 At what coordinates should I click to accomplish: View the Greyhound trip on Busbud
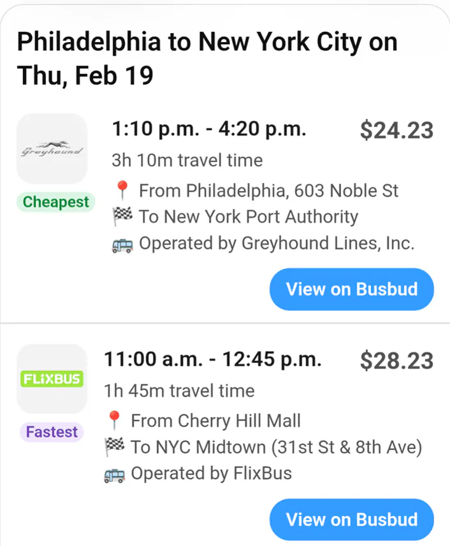(x=351, y=289)
